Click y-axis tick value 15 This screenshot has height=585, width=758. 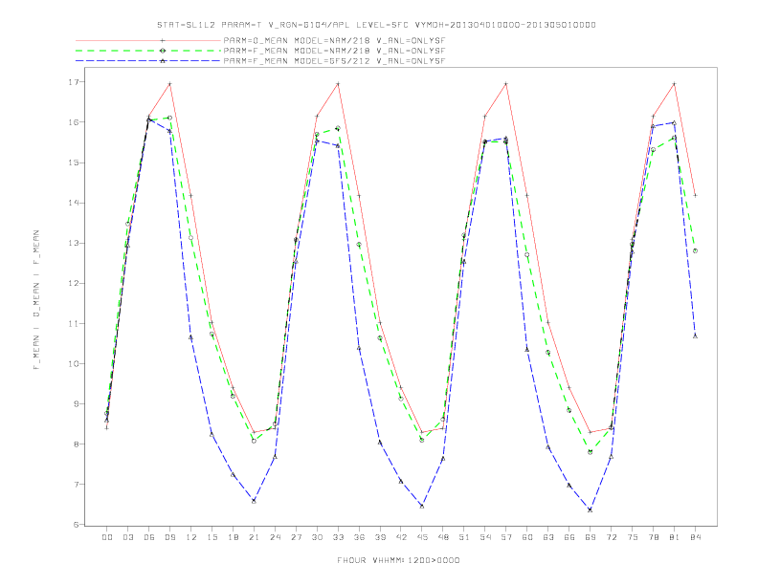point(73,162)
